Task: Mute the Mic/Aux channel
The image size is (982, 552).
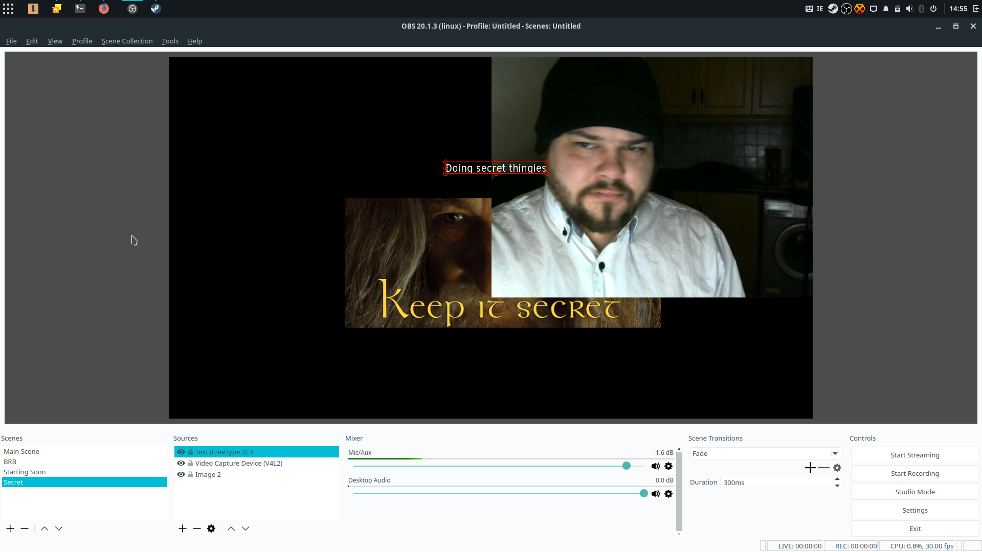Action: point(655,466)
